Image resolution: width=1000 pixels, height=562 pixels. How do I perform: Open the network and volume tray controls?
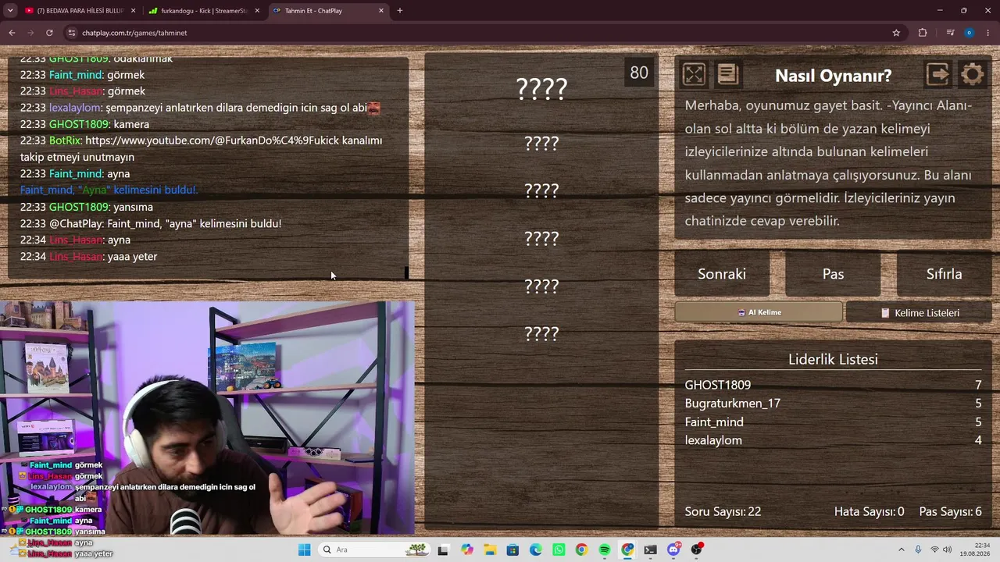941,550
